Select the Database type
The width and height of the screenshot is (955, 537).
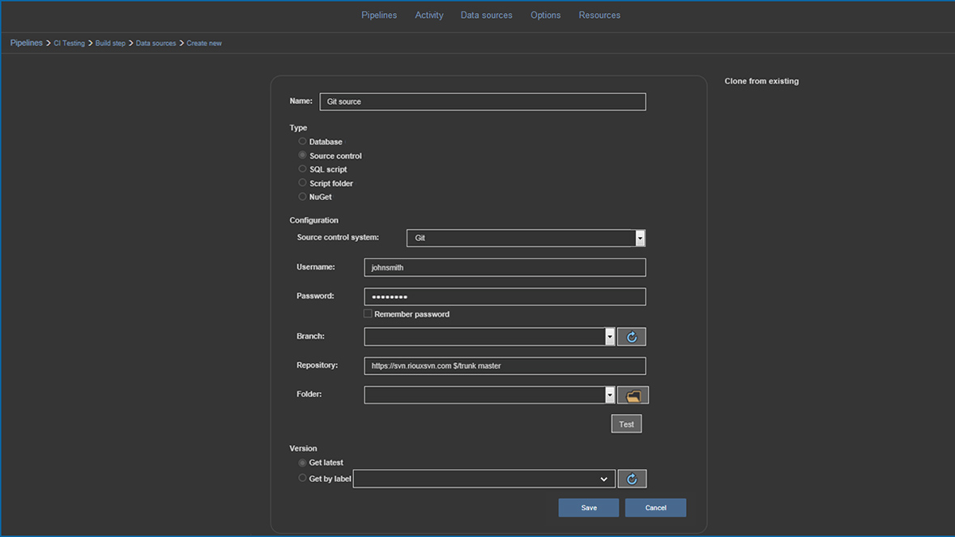tap(303, 141)
